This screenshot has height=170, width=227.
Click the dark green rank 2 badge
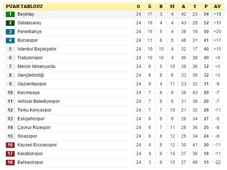click(10, 23)
